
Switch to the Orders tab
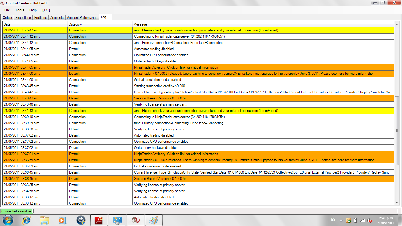[x=7, y=18]
